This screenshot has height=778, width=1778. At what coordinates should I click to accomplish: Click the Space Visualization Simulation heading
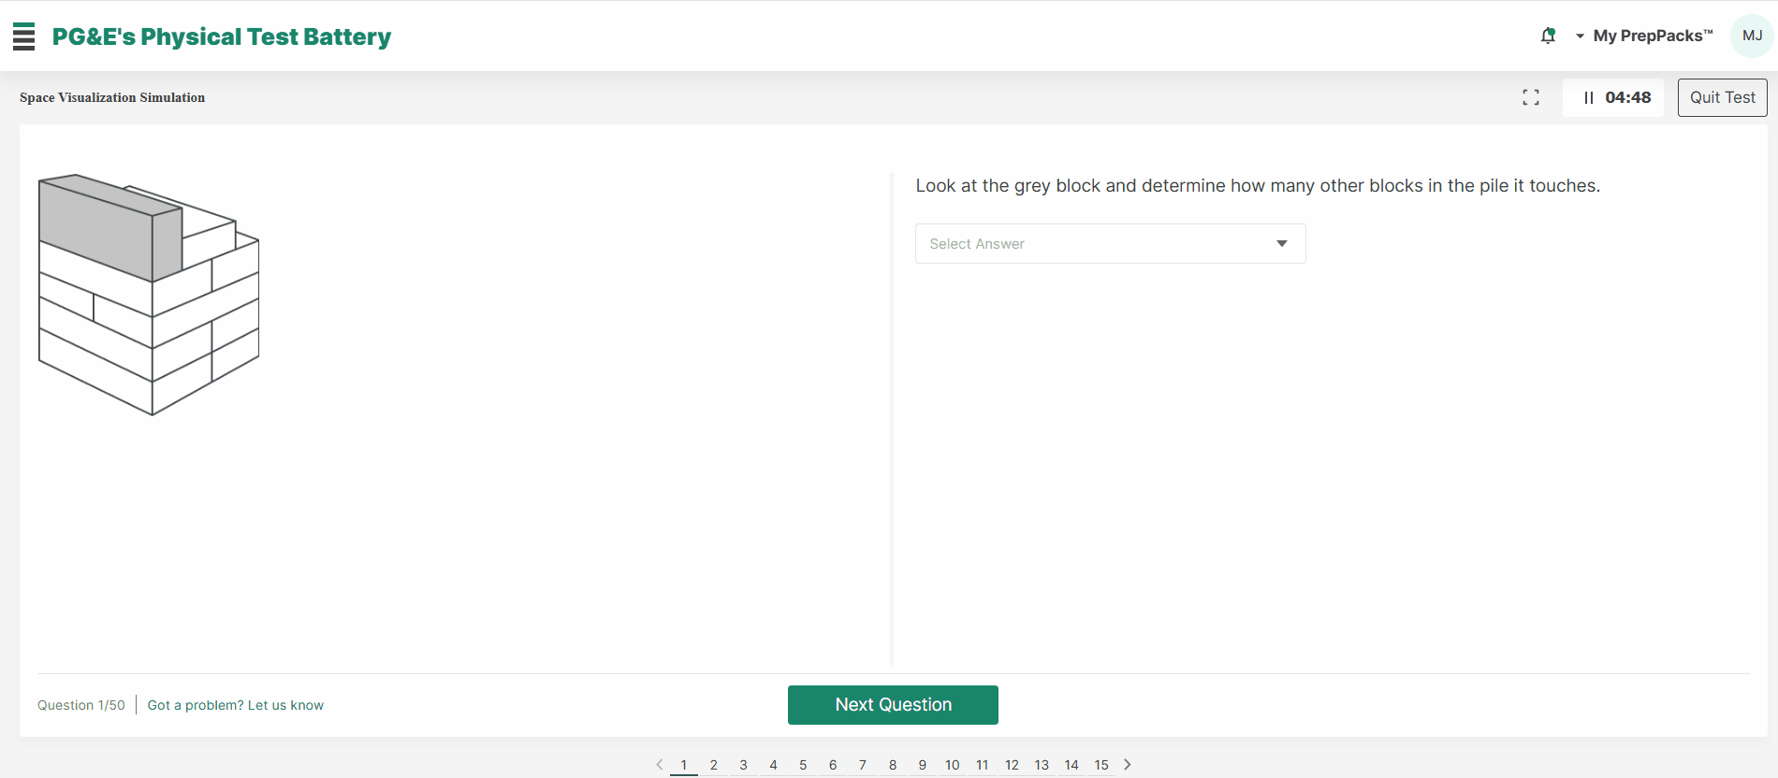click(112, 97)
